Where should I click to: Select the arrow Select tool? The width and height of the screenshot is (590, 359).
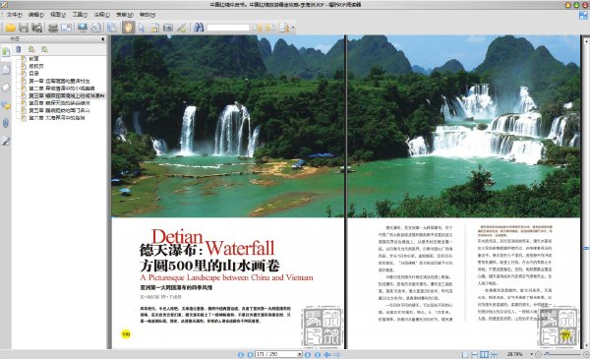[142, 28]
